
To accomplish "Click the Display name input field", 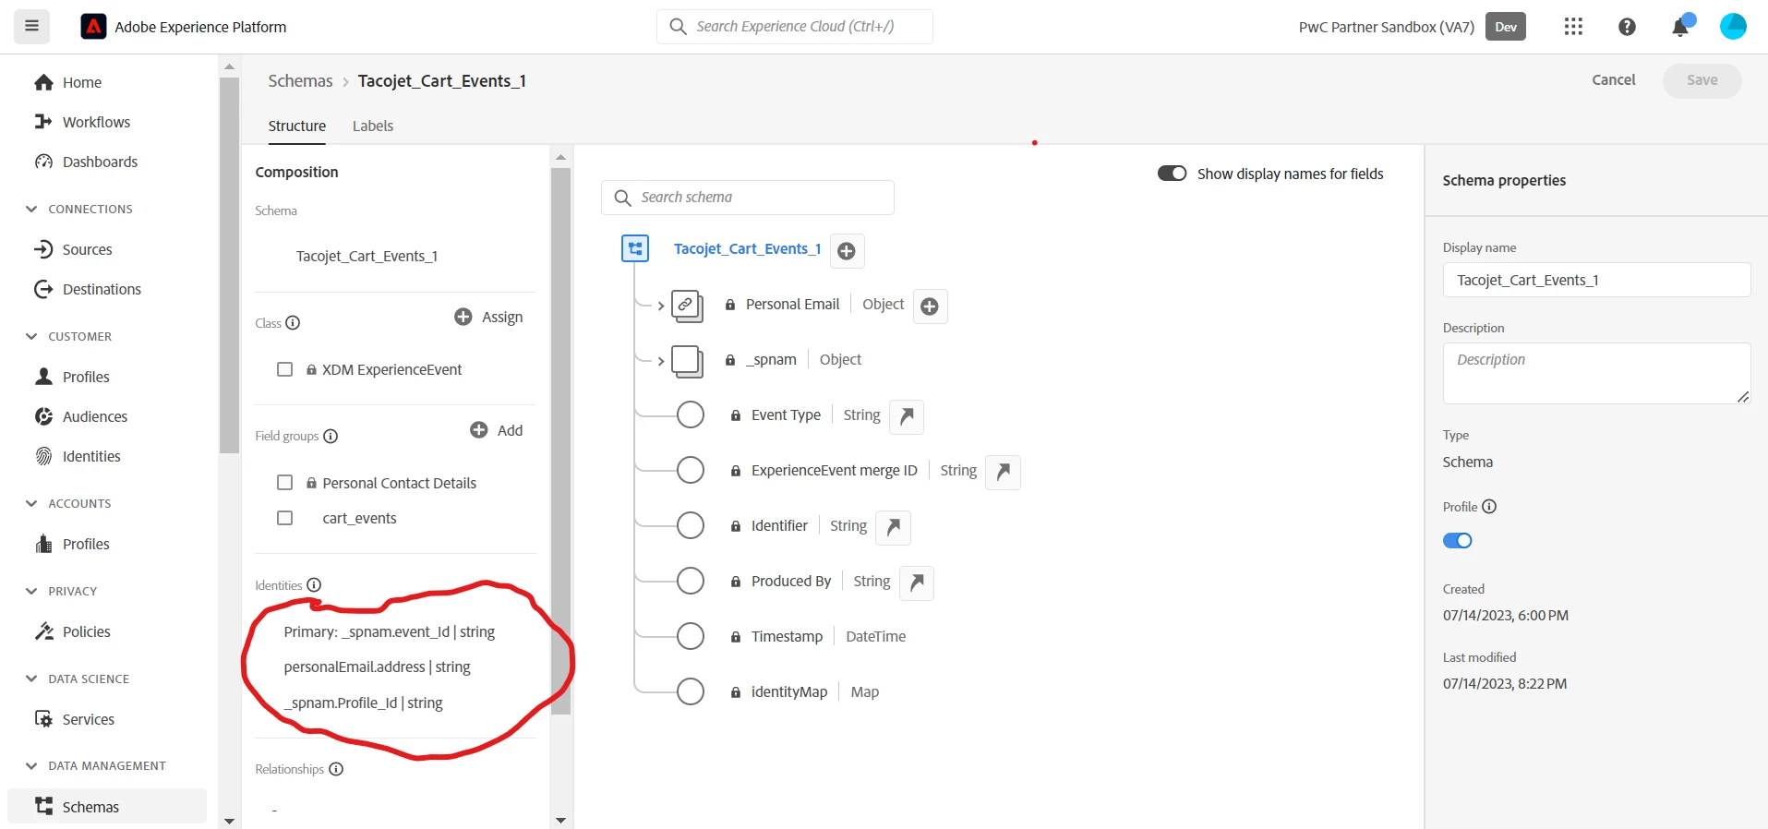I will pyautogui.click(x=1596, y=280).
